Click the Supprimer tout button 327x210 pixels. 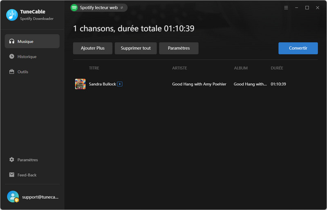136,48
